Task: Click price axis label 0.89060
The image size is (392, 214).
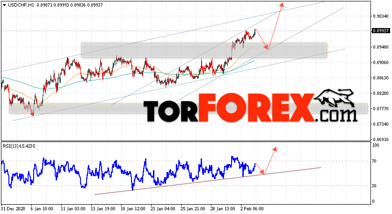Action: point(380,63)
